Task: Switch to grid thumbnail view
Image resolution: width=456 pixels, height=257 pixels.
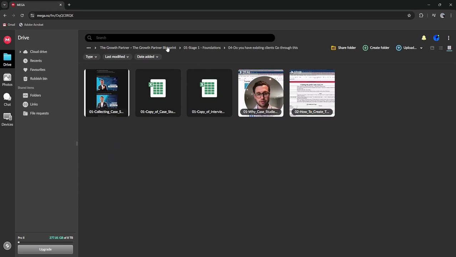Action: point(449,48)
